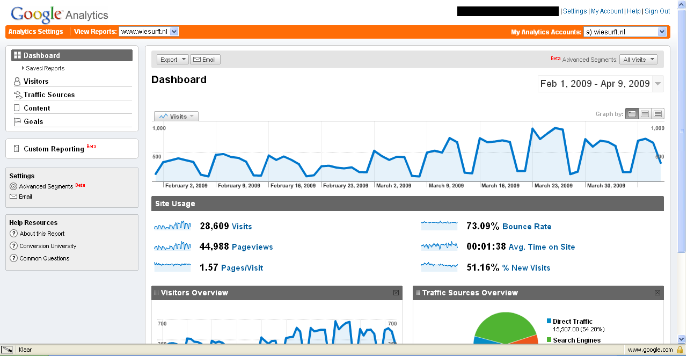Go to Analytics Settings
The height and width of the screenshot is (356, 687).
tap(36, 32)
